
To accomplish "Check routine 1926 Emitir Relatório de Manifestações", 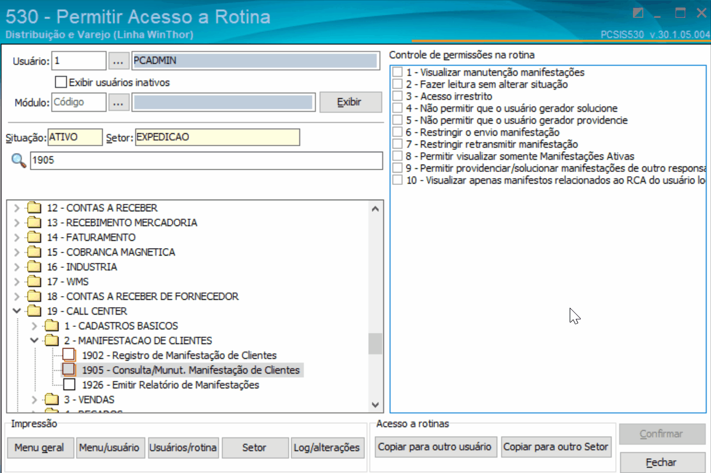I will click(69, 385).
